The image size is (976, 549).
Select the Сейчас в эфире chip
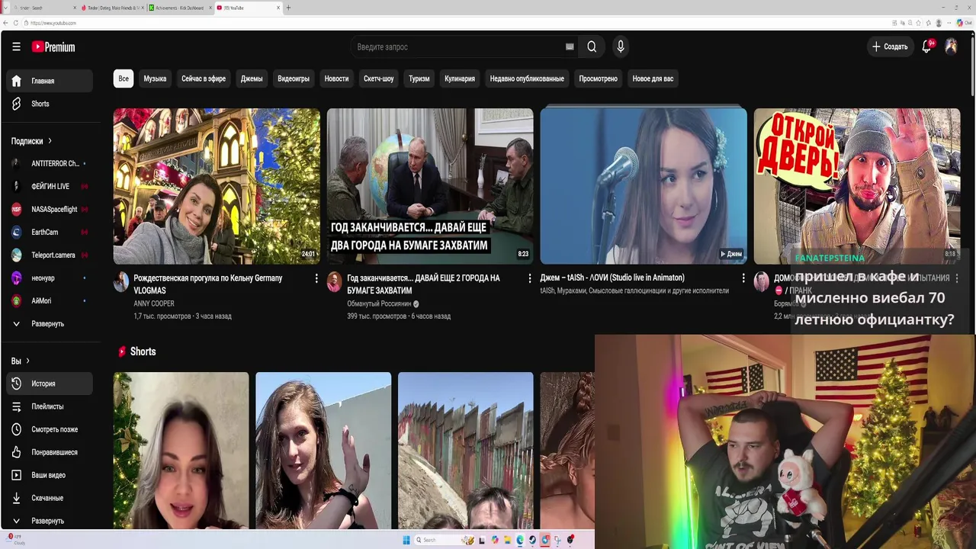[204, 79]
